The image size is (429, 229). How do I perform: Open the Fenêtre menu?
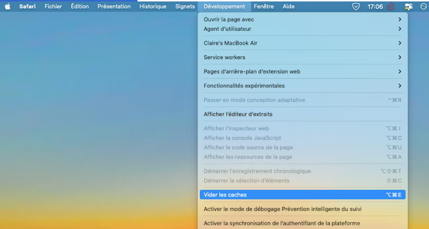coord(264,7)
